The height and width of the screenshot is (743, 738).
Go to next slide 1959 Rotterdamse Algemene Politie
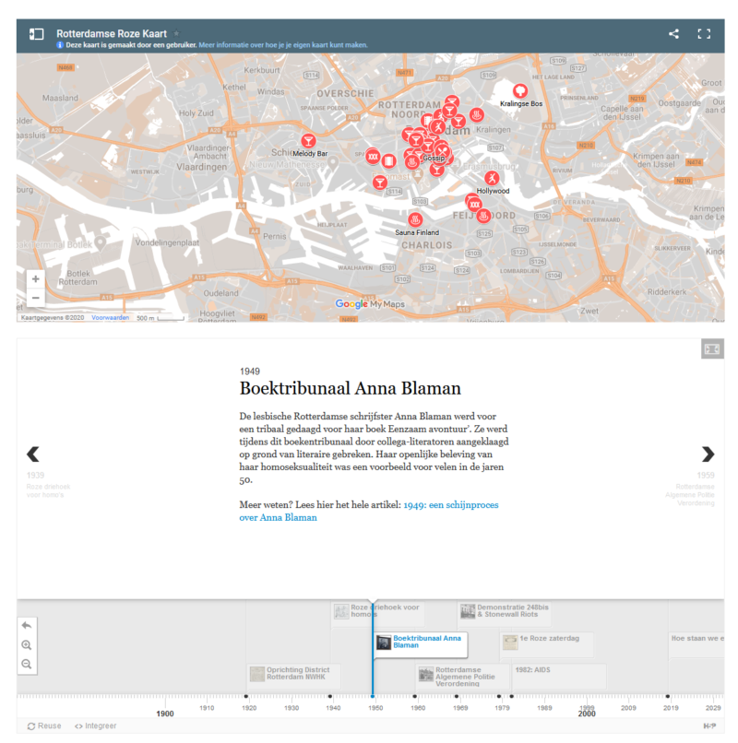click(708, 454)
